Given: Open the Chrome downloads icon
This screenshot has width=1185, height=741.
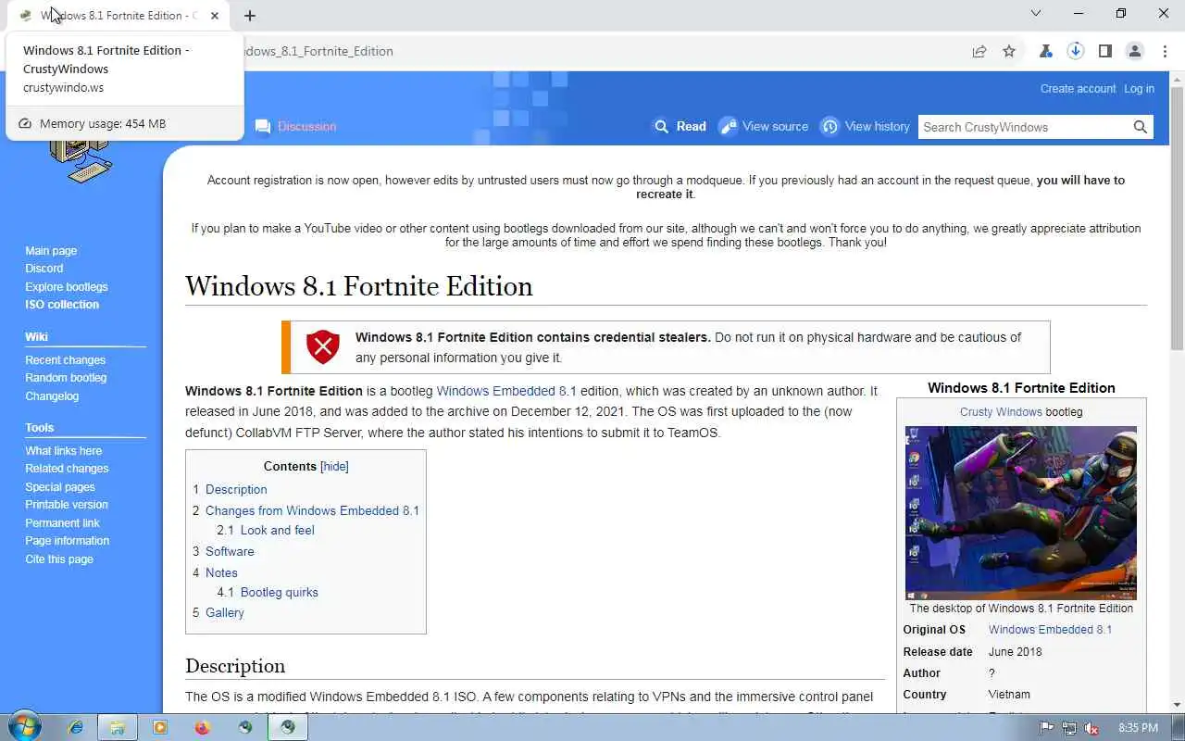Looking at the screenshot, I should tap(1075, 51).
